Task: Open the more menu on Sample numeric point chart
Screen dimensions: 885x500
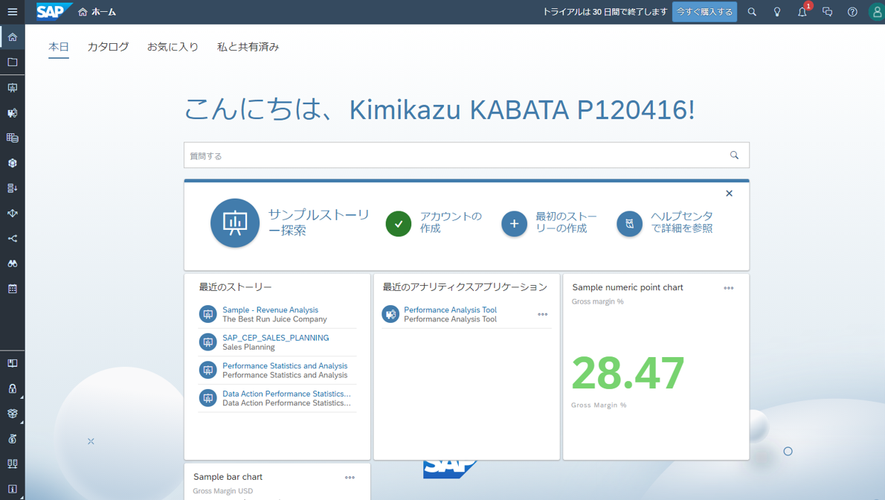Action: [729, 287]
